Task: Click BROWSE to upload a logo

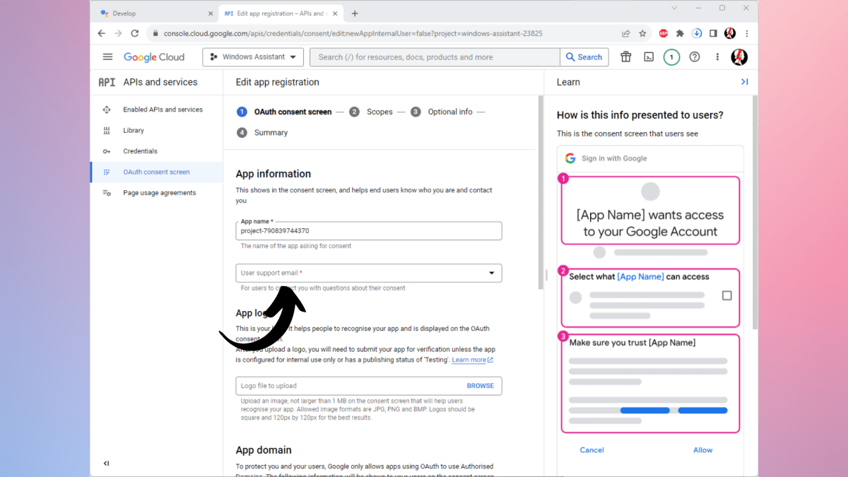Action: (481, 386)
